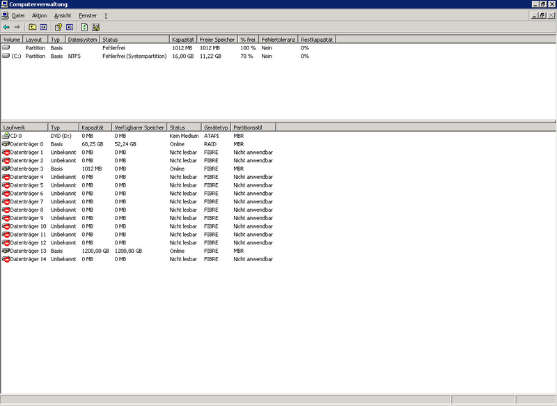Select the Datenträger 13 disk icon

(6, 251)
